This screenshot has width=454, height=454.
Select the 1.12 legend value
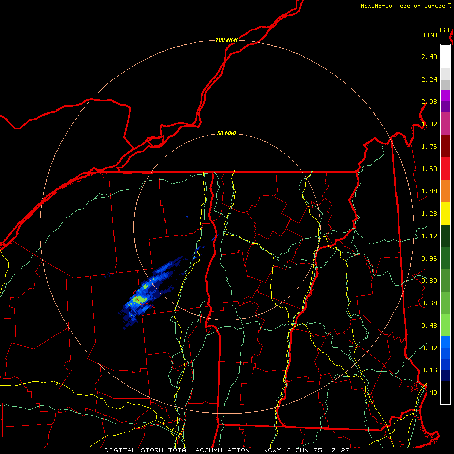pos(429,236)
